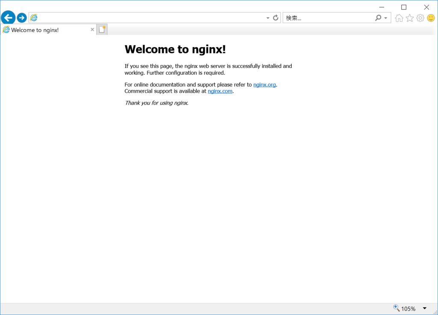438x315 pixels.
Task: Minimize the browser window
Action: (x=382, y=7)
